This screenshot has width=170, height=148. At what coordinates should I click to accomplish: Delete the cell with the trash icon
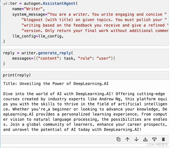[x=163, y=139]
